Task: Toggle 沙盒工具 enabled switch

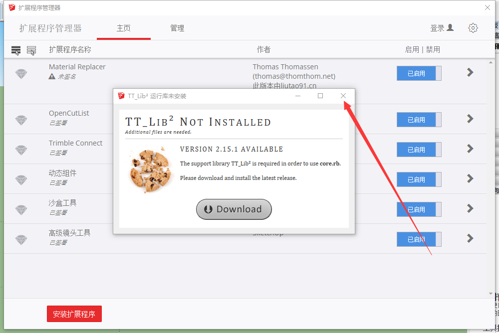Action: pyautogui.click(x=419, y=209)
